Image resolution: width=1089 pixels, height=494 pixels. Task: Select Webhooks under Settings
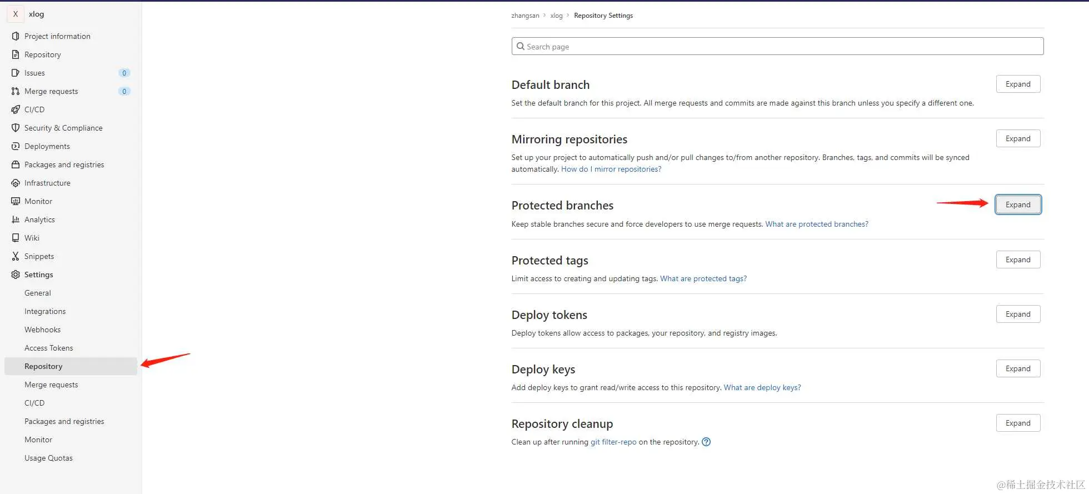pos(71,330)
